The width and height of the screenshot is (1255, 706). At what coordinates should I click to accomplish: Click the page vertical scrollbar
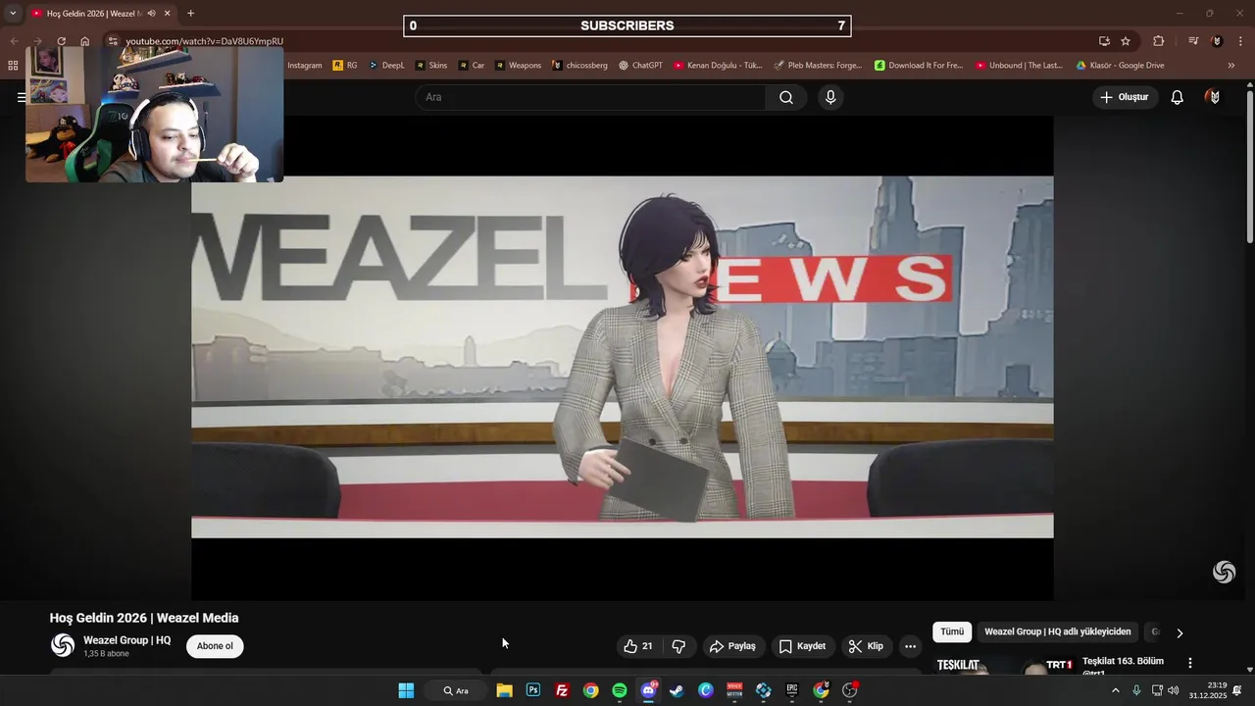(1249, 167)
